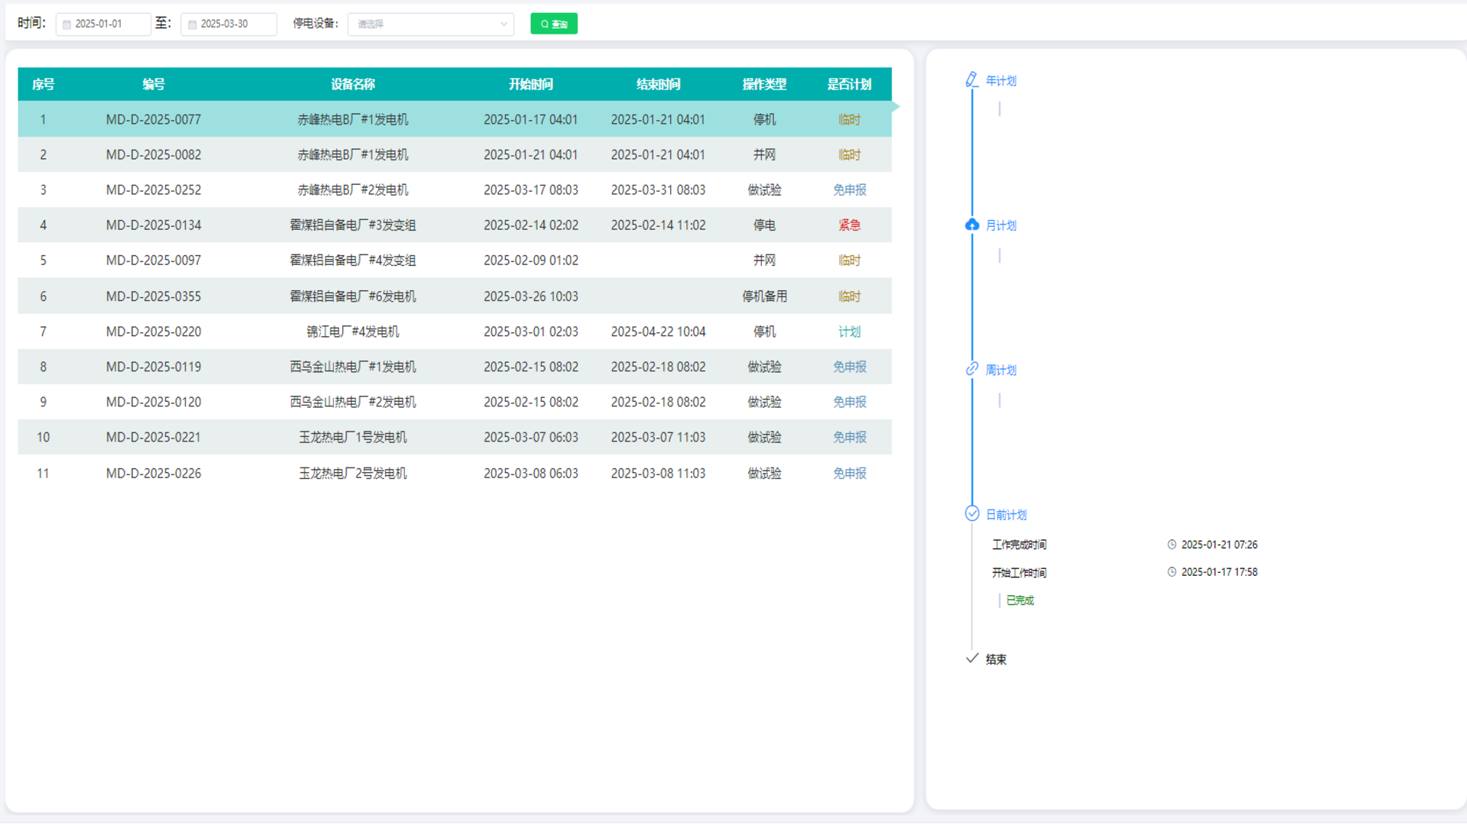Click calendar icon in end date field
1467x825 pixels.
192,24
